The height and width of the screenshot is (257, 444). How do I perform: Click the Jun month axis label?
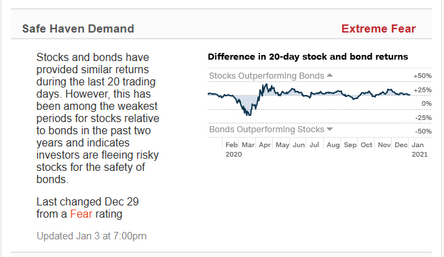tap(299, 144)
